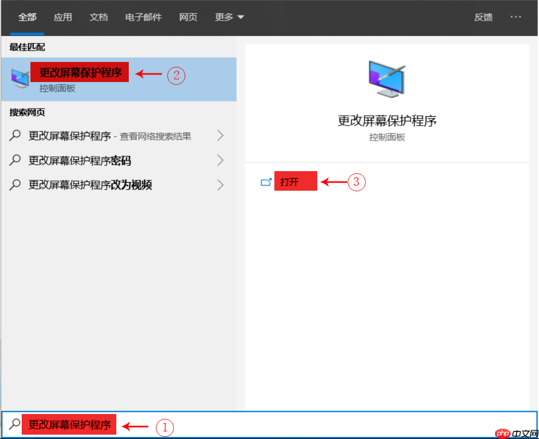Select the 电子邮件 tab
The image size is (539, 439).
[143, 17]
